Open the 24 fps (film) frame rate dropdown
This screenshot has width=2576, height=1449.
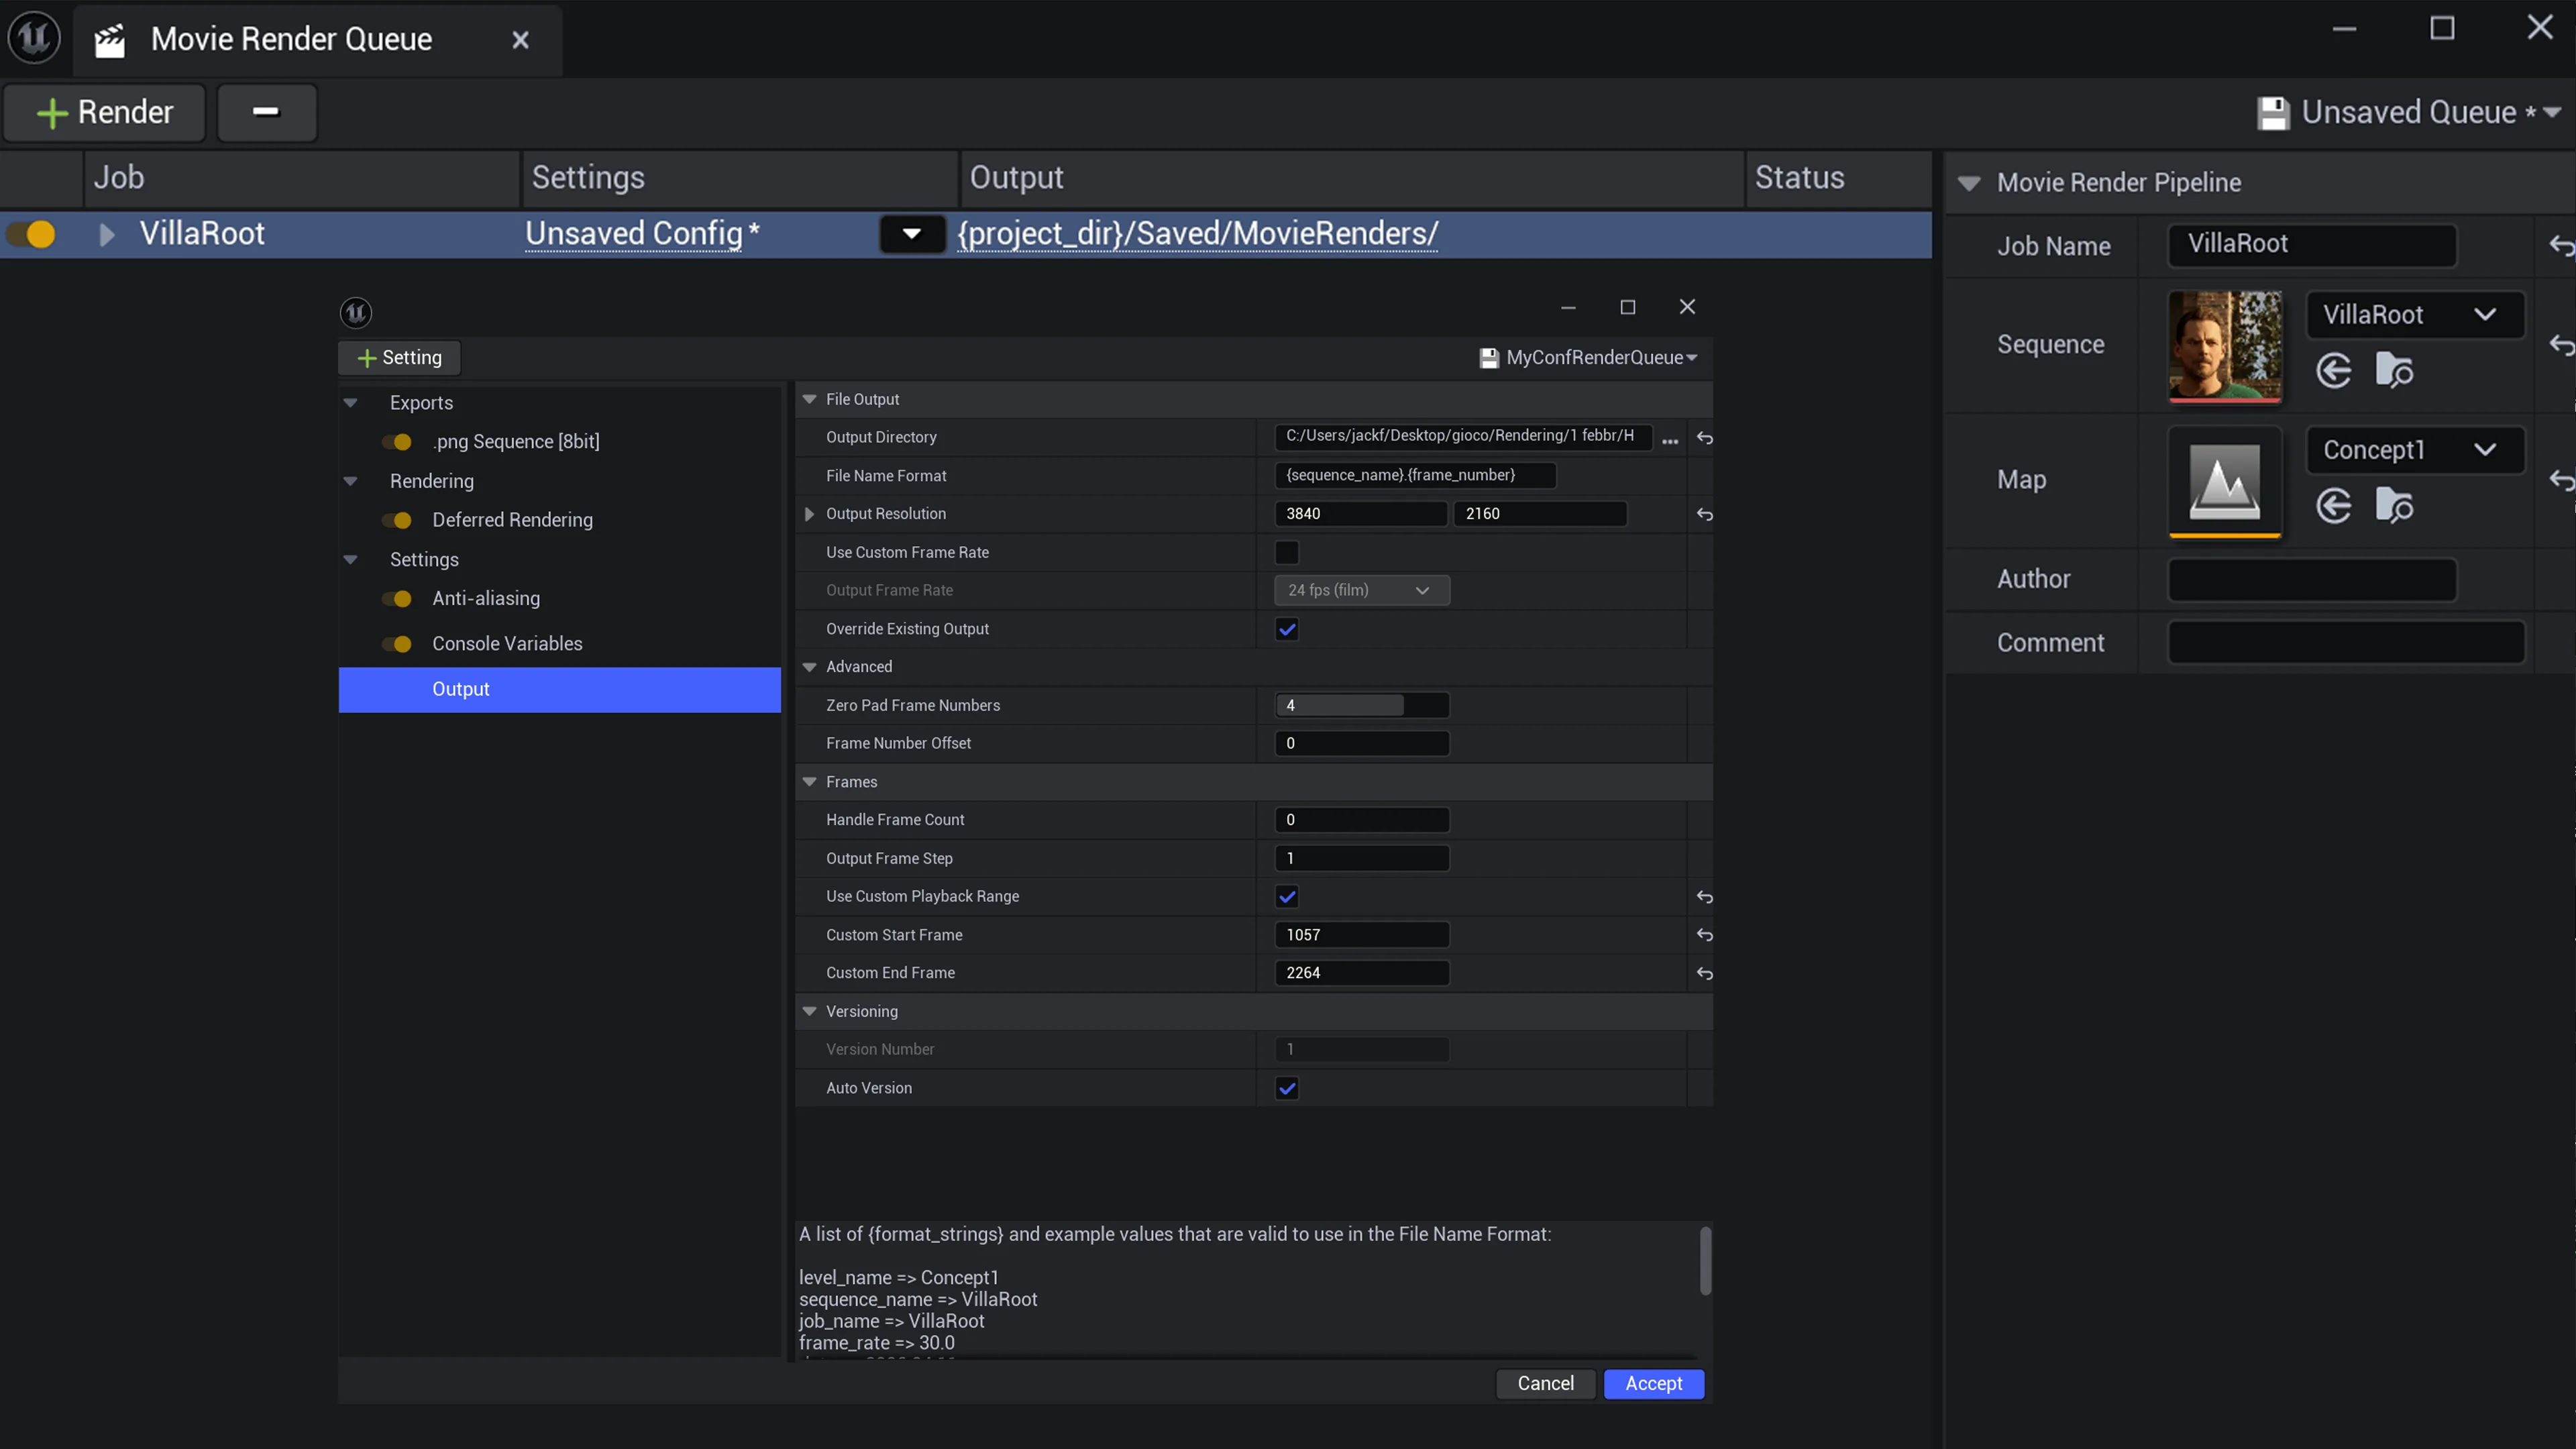(1362, 591)
